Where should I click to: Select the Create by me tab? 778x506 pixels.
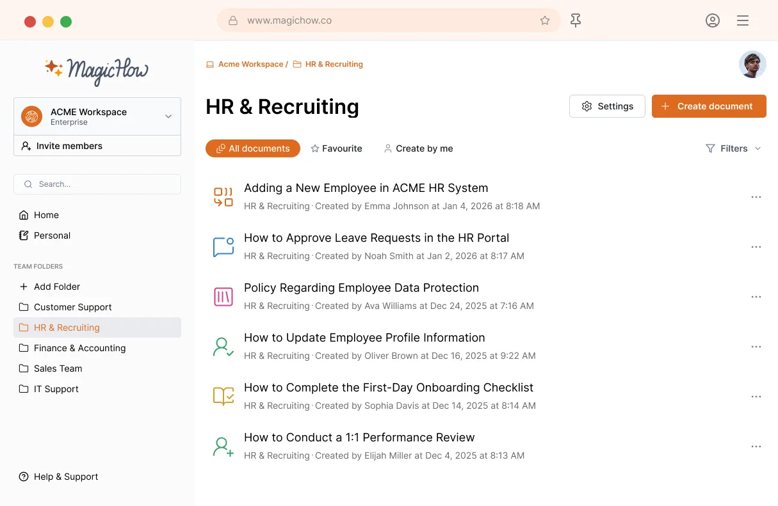click(x=418, y=148)
